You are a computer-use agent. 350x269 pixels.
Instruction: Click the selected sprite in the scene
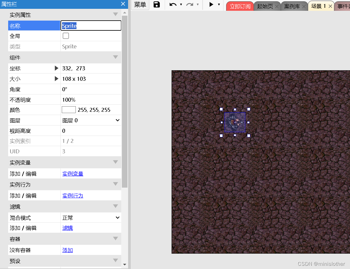[x=235, y=122]
